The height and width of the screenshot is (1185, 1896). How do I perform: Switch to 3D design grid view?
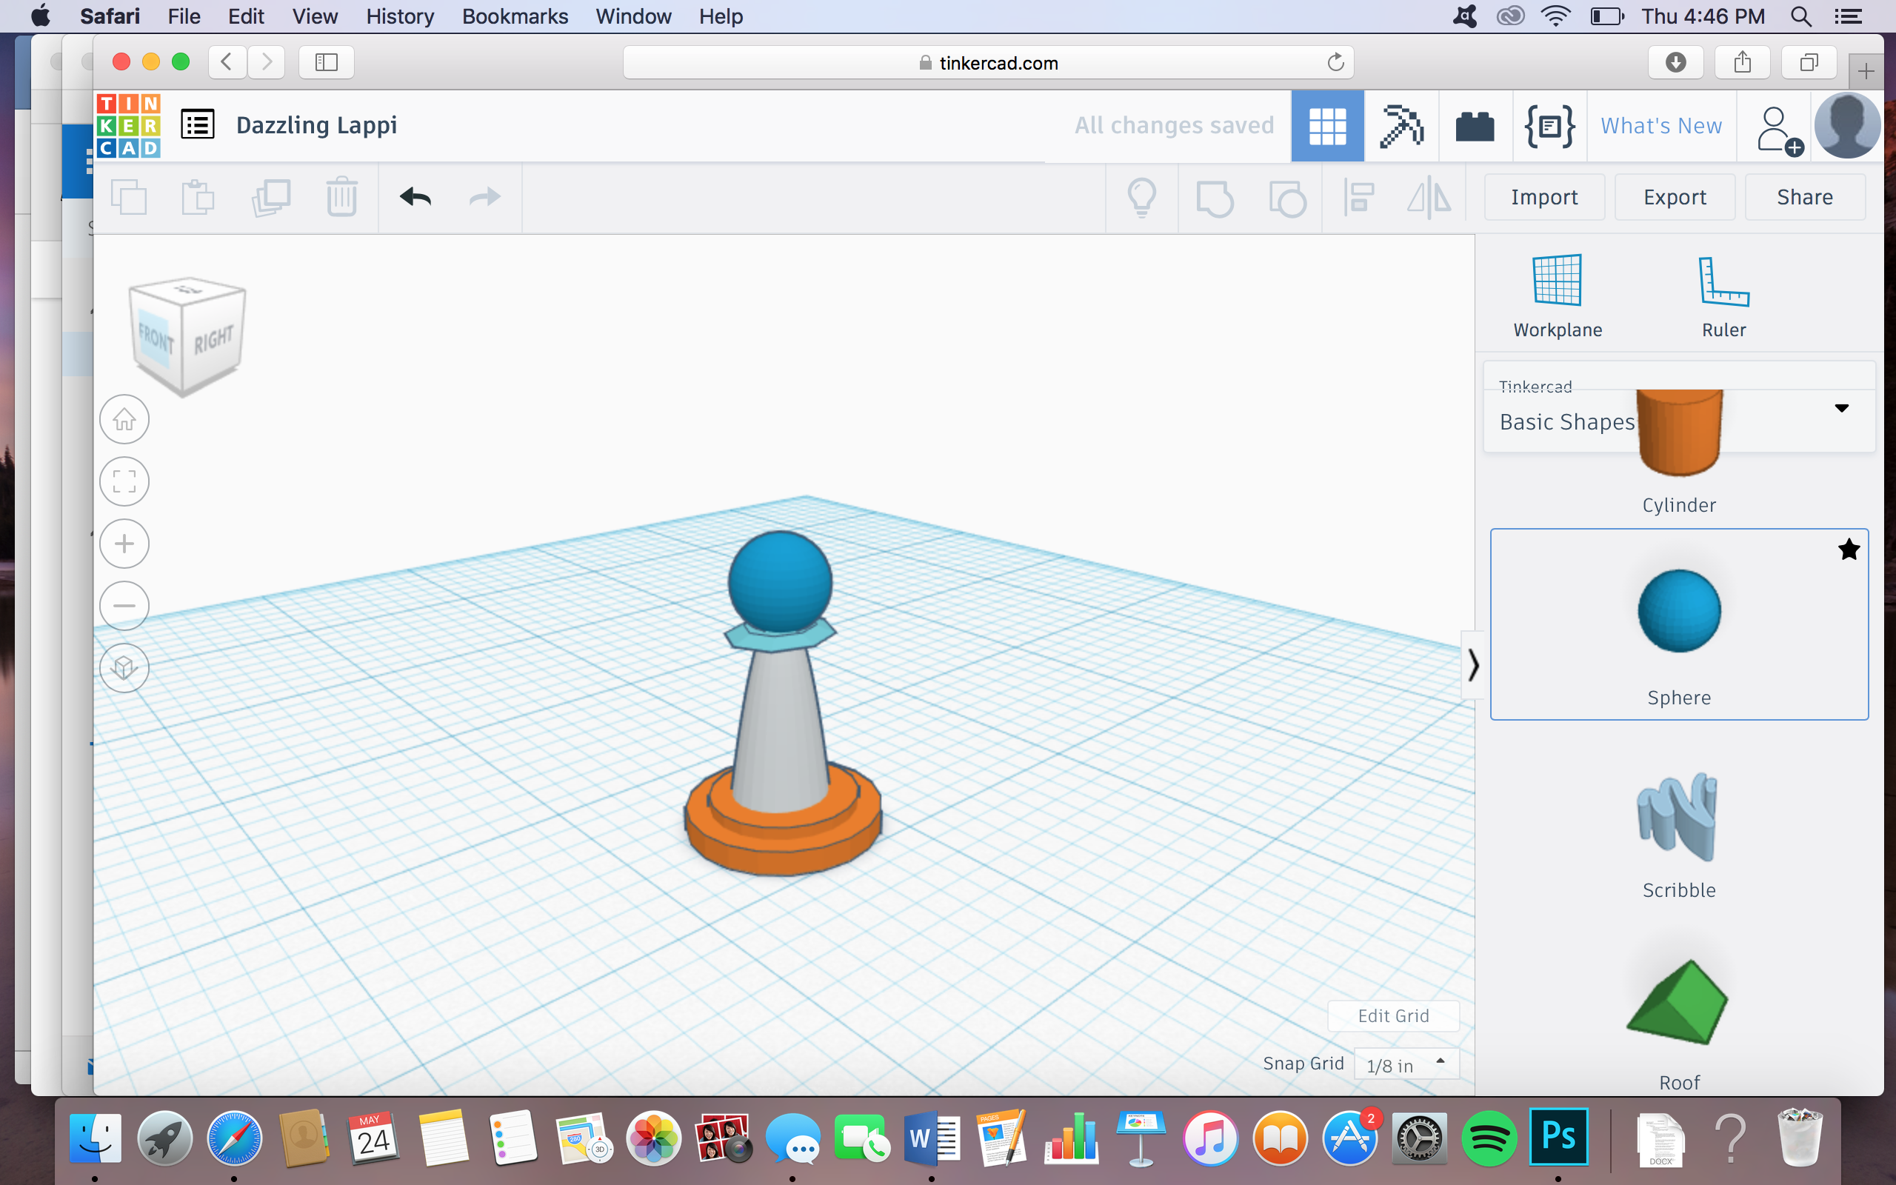(x=1327, y=125)
